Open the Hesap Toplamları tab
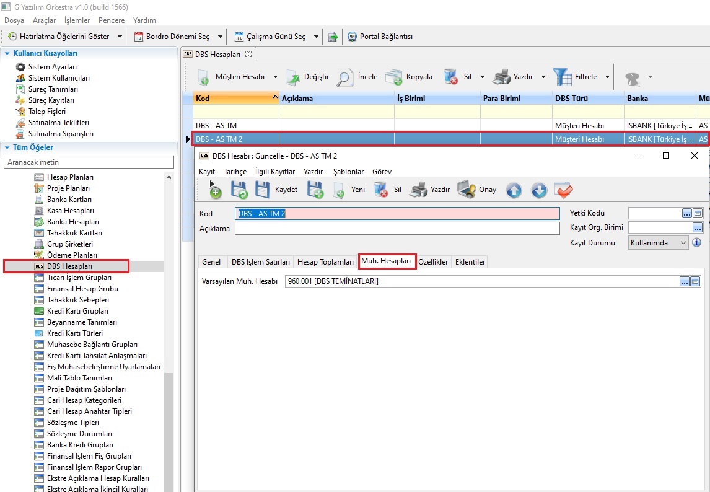The width and height of the screenshot is (710, 492). [x=325, y=262]
